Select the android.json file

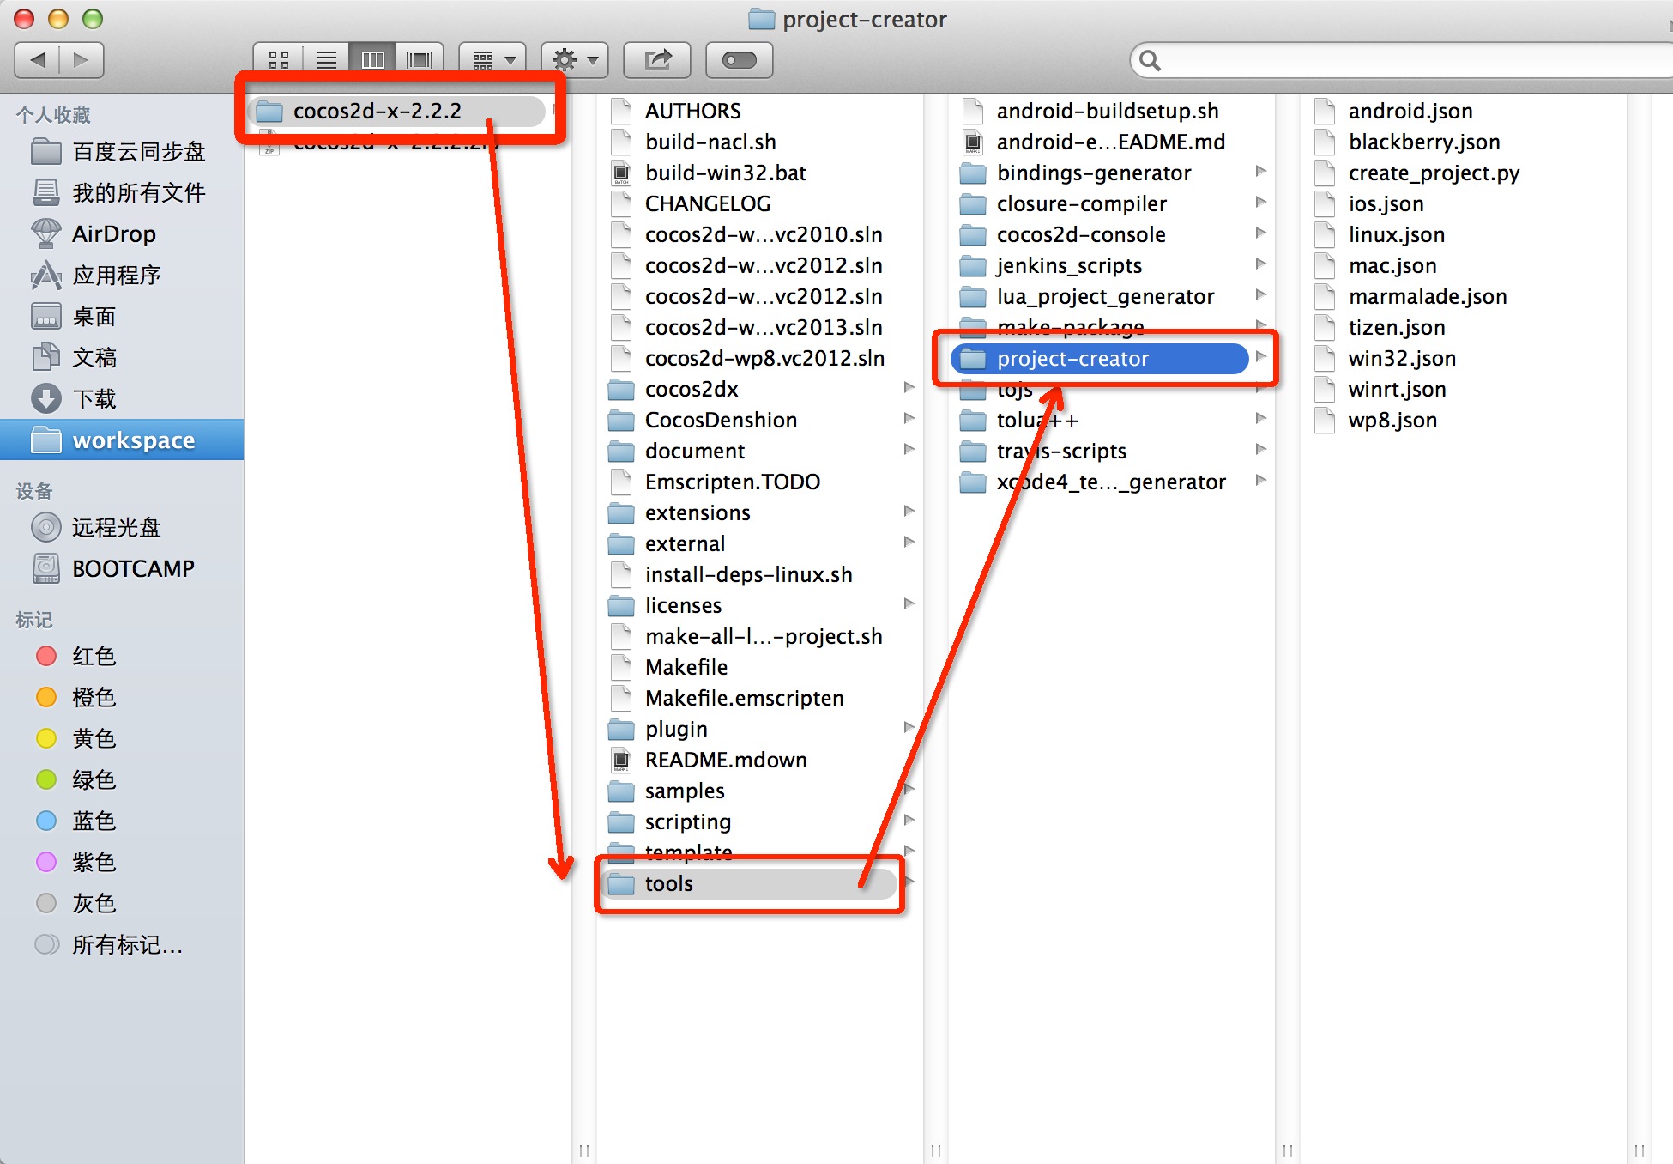tap(1452, 112)
